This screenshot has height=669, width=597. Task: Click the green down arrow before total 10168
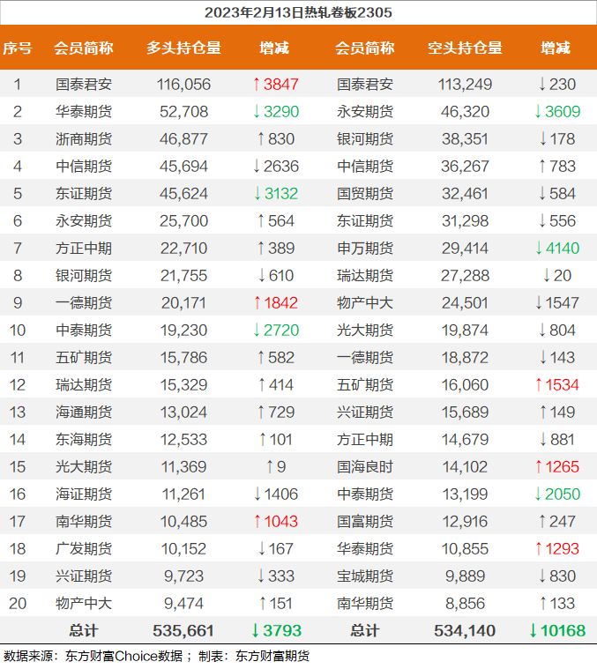pos(533,631)
